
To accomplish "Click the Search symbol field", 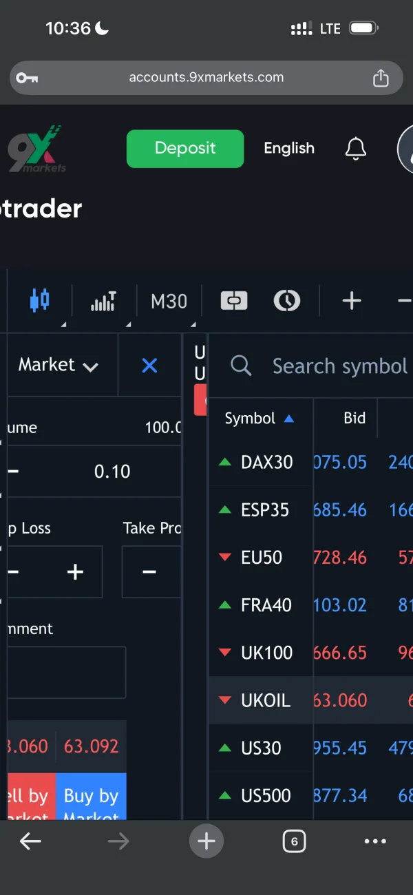I will pos(339,366).
